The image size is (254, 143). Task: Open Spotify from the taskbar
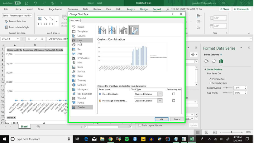127,139
